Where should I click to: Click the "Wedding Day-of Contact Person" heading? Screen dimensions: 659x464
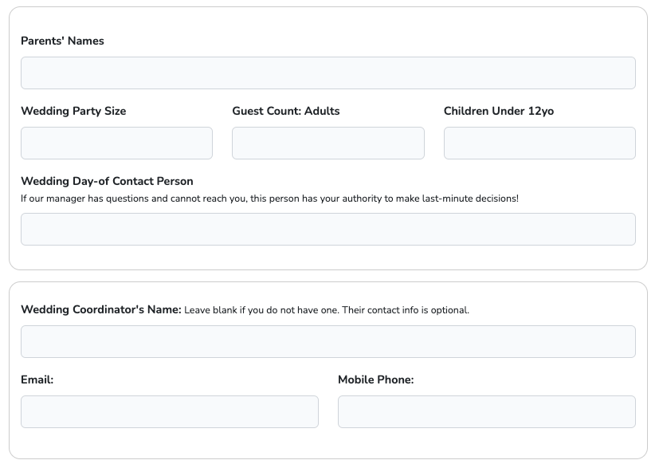[x=107, y=181]
